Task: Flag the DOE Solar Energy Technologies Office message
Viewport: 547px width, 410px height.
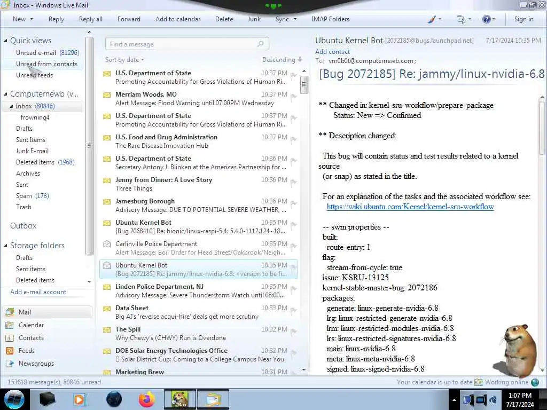Action: click(294, 353)
